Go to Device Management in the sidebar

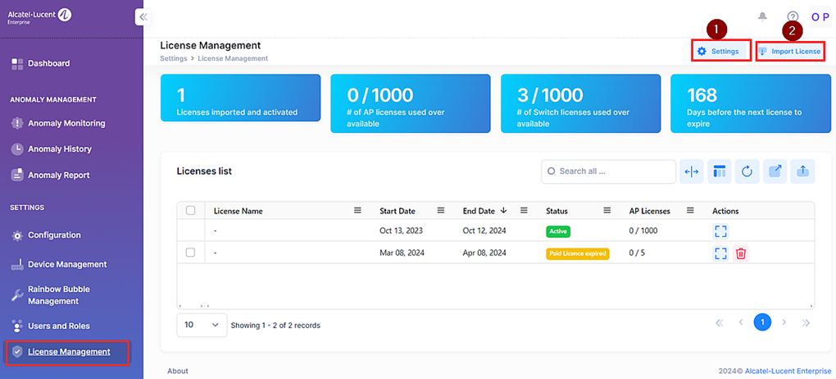(67, 264)
